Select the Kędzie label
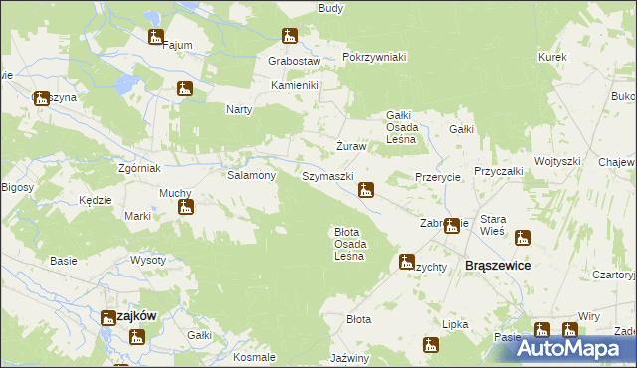This screenshot has height=368, width=637. [96, 200]
